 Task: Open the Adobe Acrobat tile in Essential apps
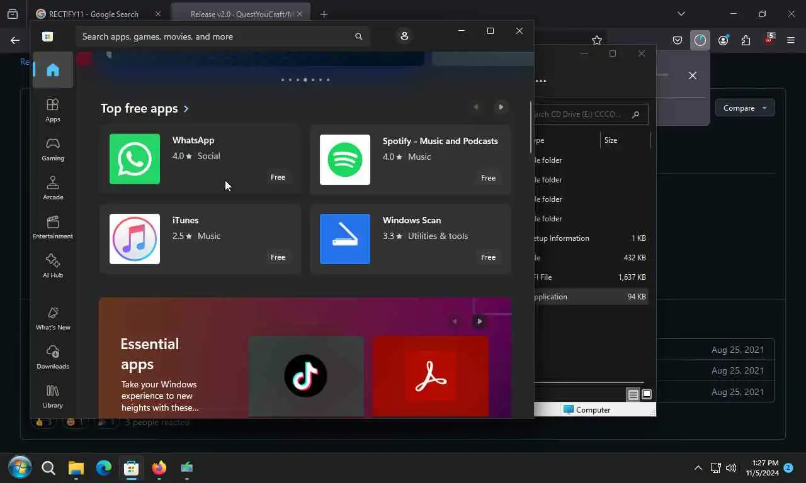click(431, 376)
